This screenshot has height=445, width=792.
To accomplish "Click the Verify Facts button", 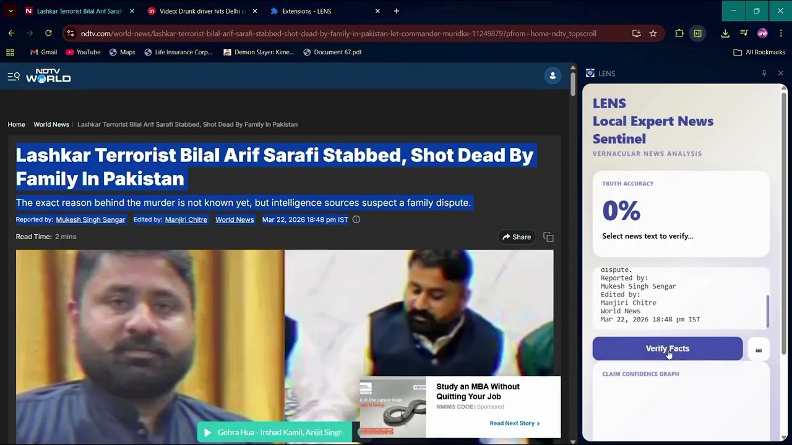I will 668,349.
